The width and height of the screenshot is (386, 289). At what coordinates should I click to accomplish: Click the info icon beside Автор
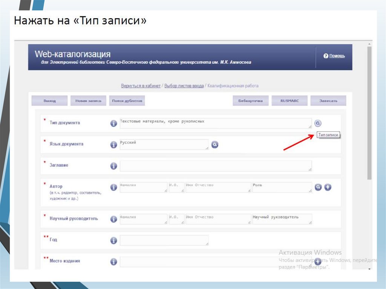[113, 187]
